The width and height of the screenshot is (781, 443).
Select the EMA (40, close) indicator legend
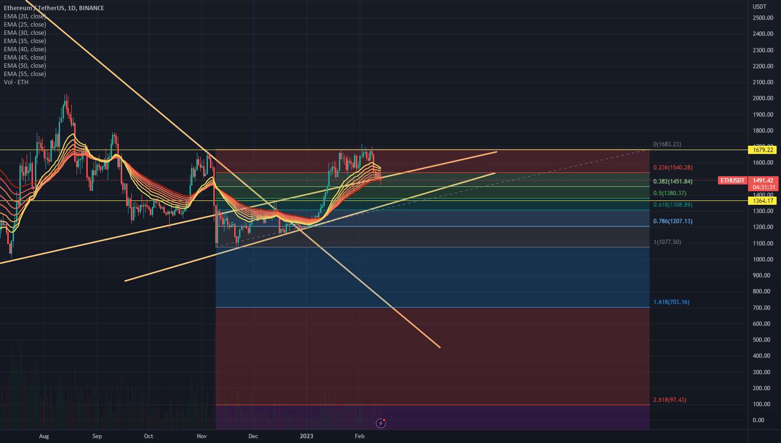(25, 49)
